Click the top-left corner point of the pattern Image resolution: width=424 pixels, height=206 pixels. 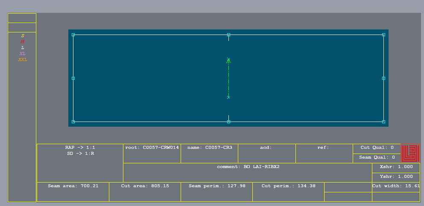click(73, 35)
